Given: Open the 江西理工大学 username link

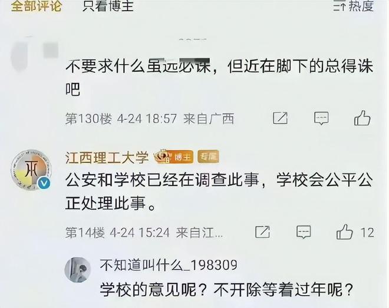Looking at the screenshot, I should 107,158.
